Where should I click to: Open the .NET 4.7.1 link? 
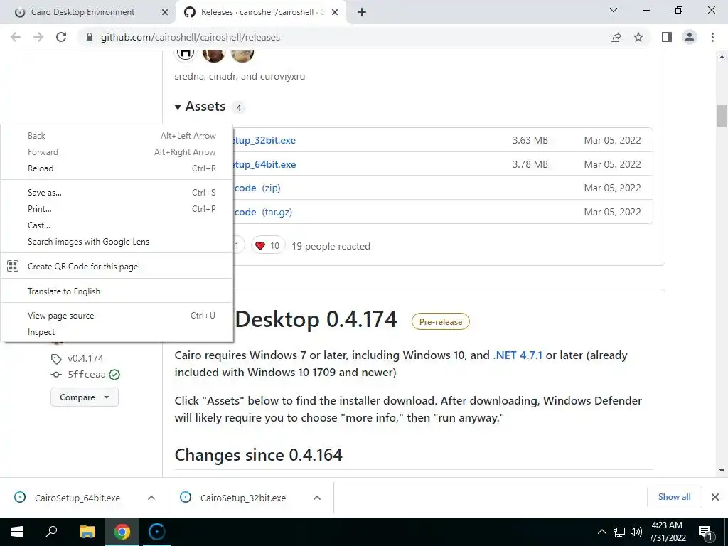pyautogui.click(x=518, y=355)
